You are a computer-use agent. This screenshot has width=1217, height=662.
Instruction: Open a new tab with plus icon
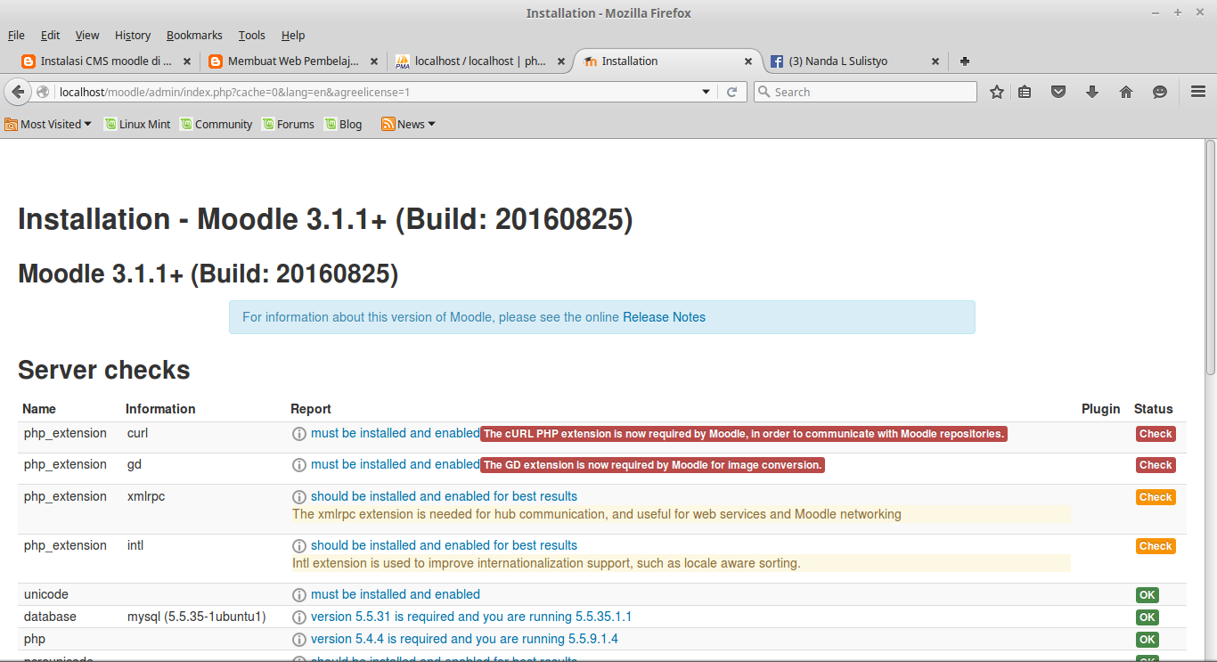coord(965,61)
